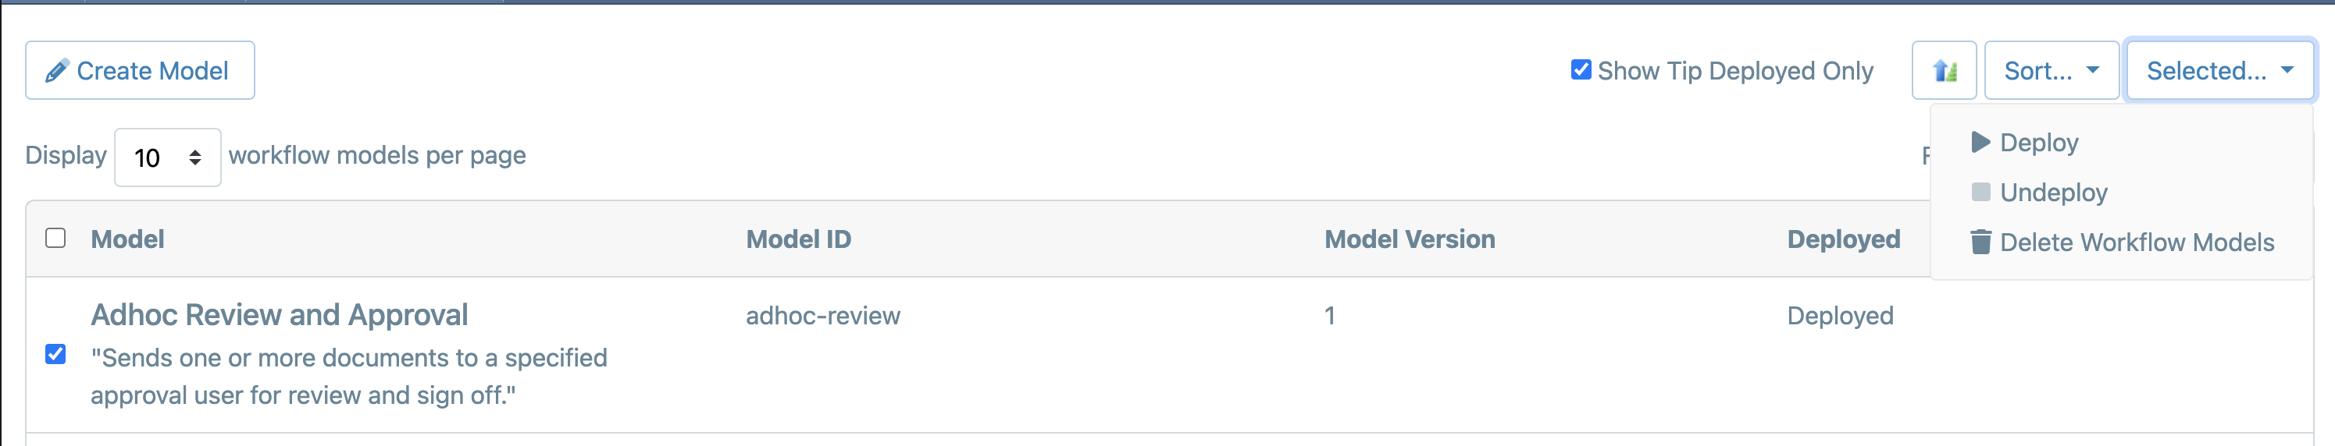This screenshot has height=446, width=2335.
Task: Open the Adhoc Review and Approval model
Action: click(x=280, y=315)
